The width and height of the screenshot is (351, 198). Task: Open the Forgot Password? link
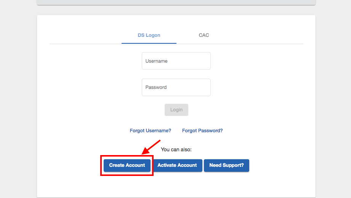click(x=202, y=131)
